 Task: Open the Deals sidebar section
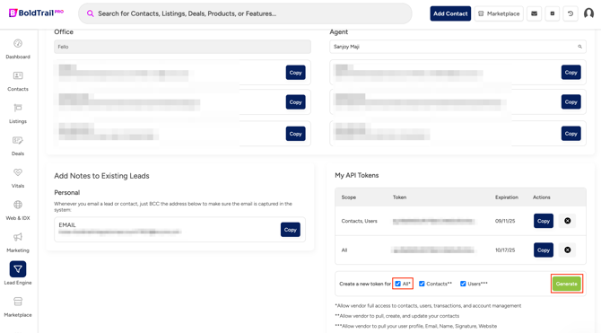pos(18,140)
